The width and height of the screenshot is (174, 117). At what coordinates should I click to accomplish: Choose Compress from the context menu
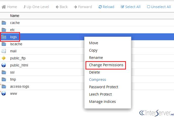[x=97, y=80]
